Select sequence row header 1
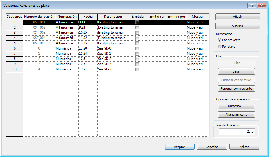The image size is (269, 157). 15,22
